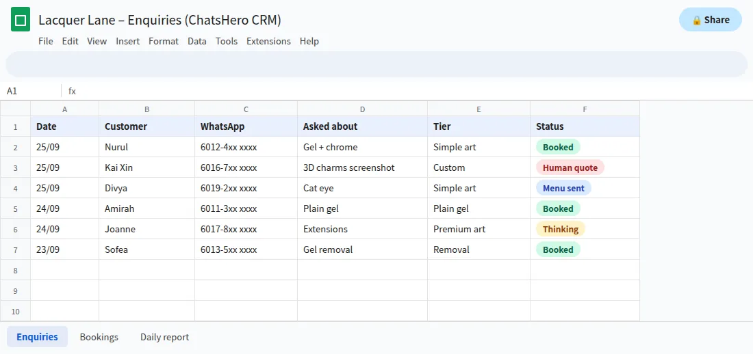The height and width of the screenshot is (354, 753).
Task: Click the 6019-2xx xxxx WhatsApp cell
Action: [x=246, y=188]
